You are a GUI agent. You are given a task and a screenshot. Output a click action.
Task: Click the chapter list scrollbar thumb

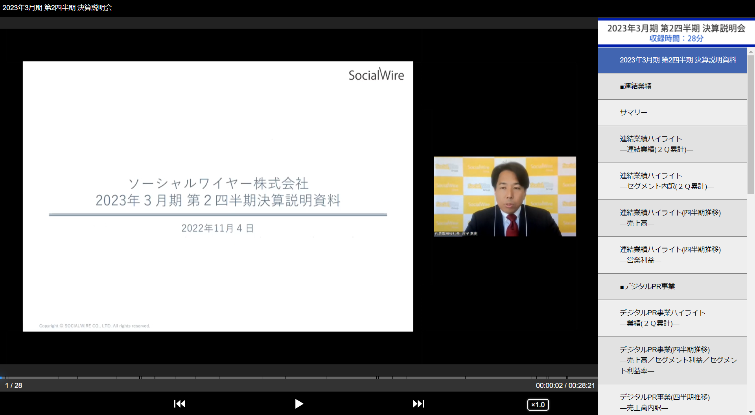click(x=751, y=124)
